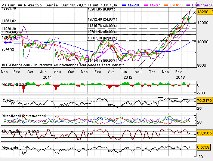Click the yellow RSI value badge 70,5176
Image resolution: width=213 pixels, height=161 pixels.
click(x=204, y=101)
